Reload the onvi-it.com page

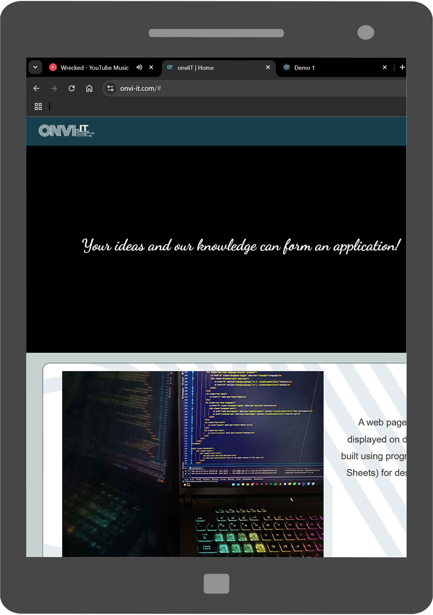72,89
